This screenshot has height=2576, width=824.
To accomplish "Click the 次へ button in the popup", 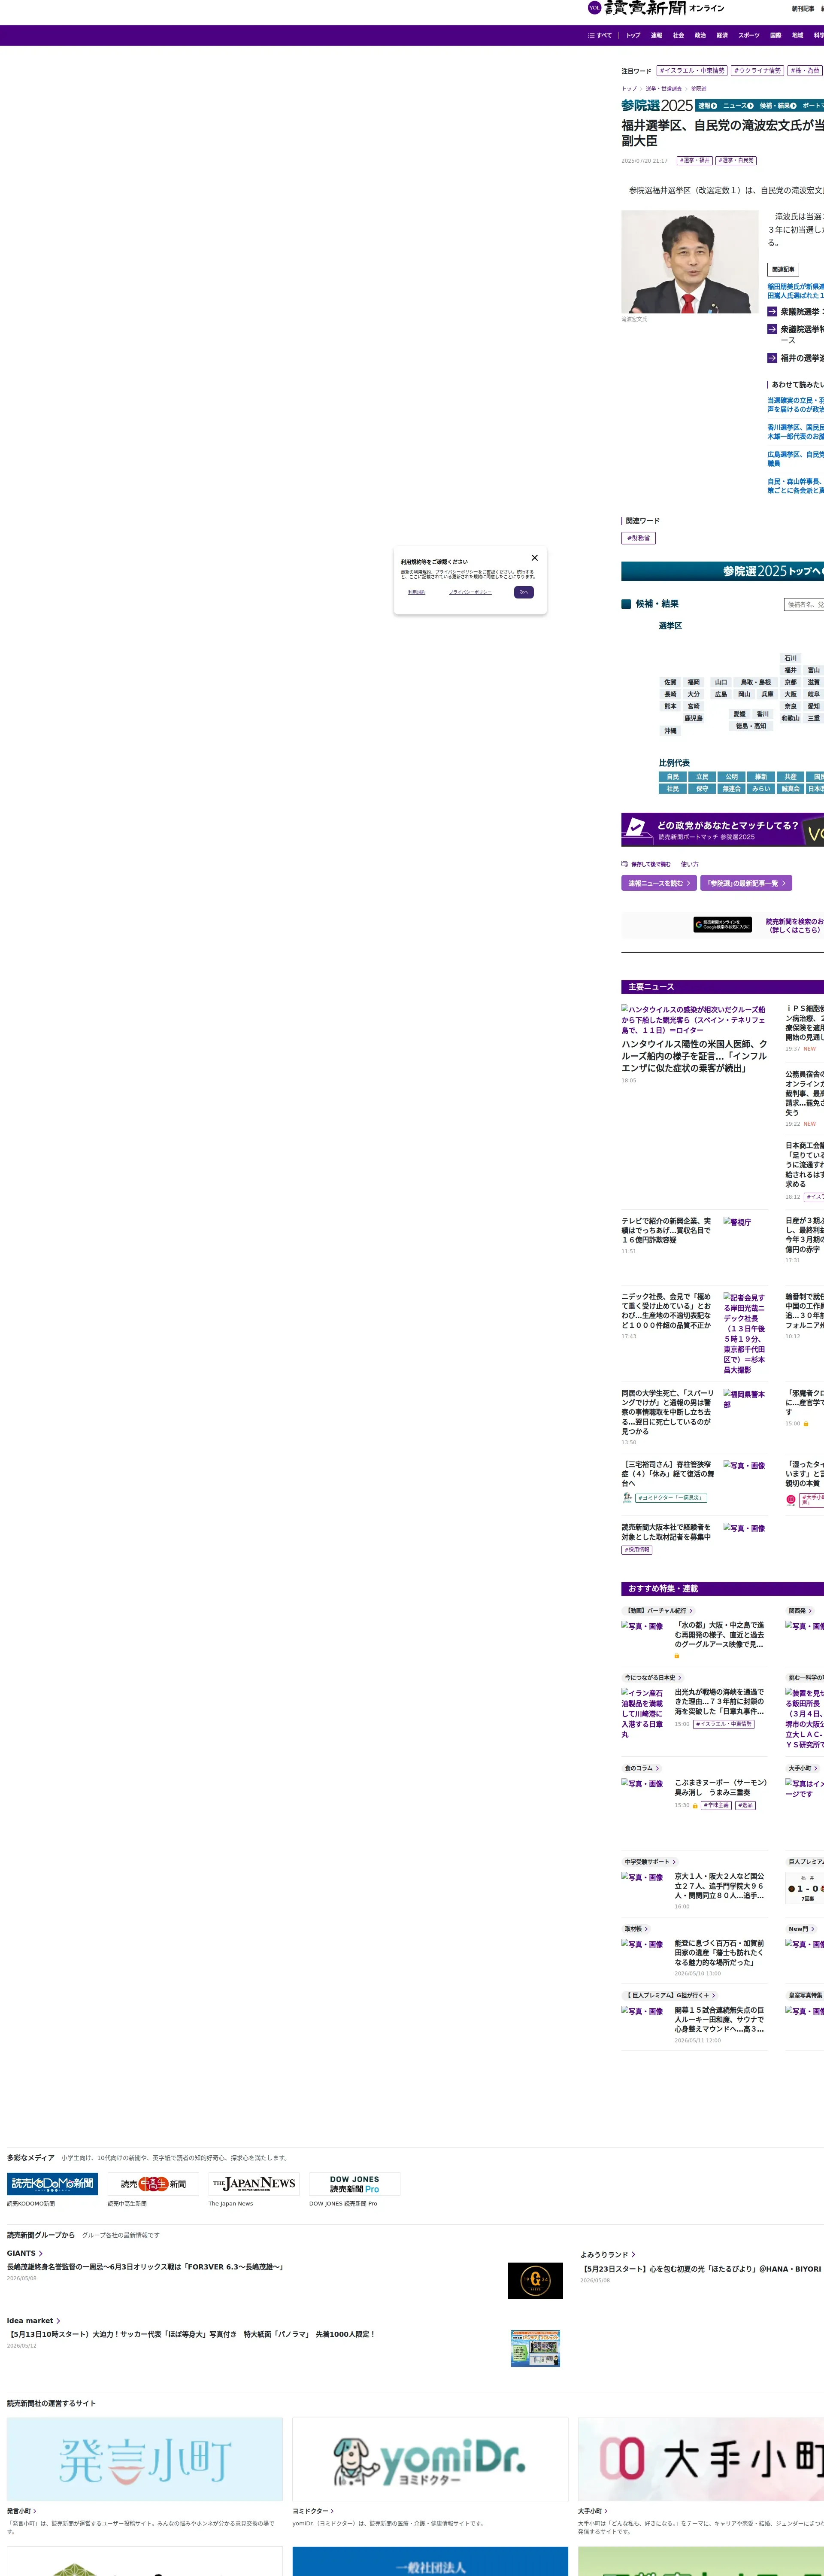I will tap(524, 592).
